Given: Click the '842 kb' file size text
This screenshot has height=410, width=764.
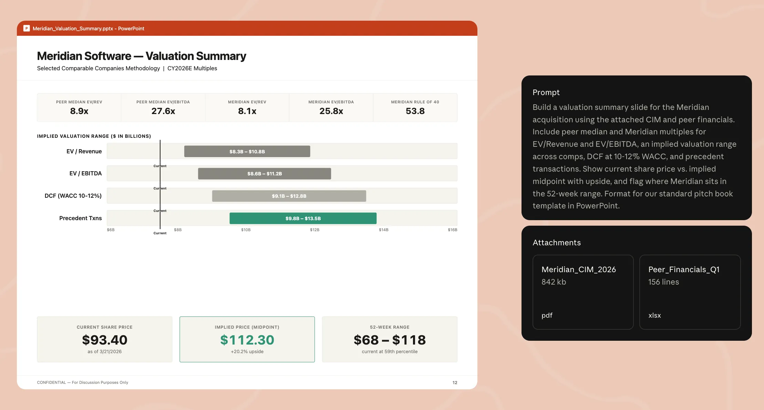Looking at the screenshot, I should point(554,282).
